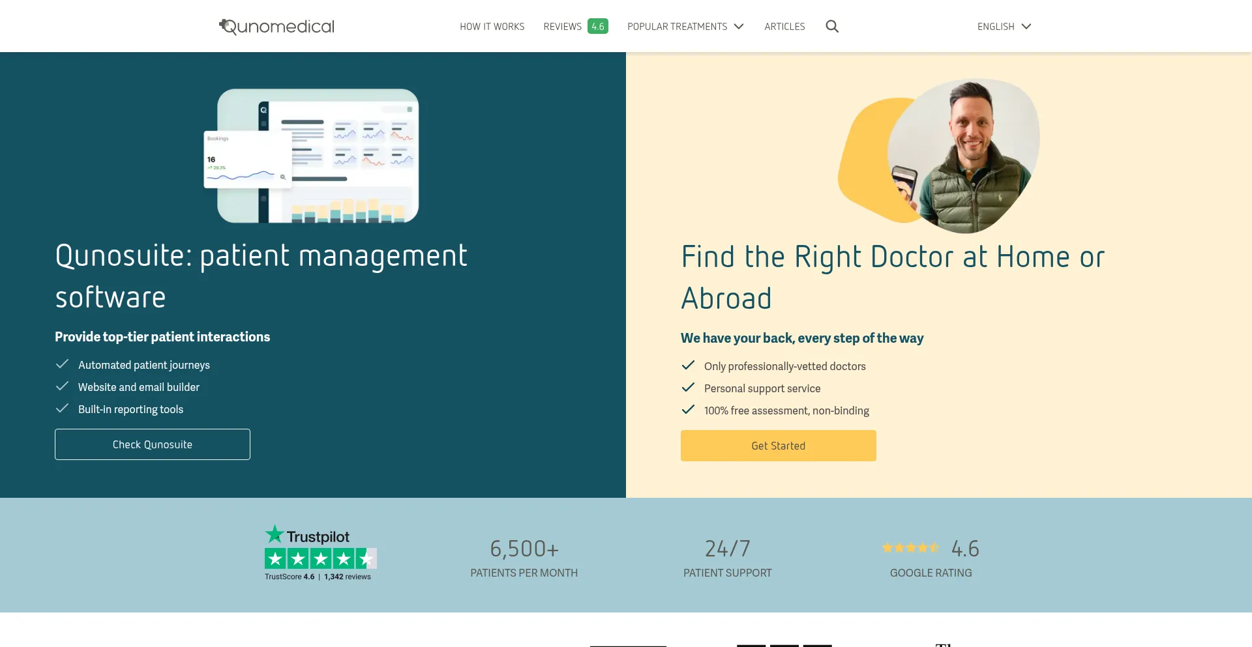Click the 24/7 figure
The image size is (1252, 647).
pyautogui.click(x=728, y=549)
